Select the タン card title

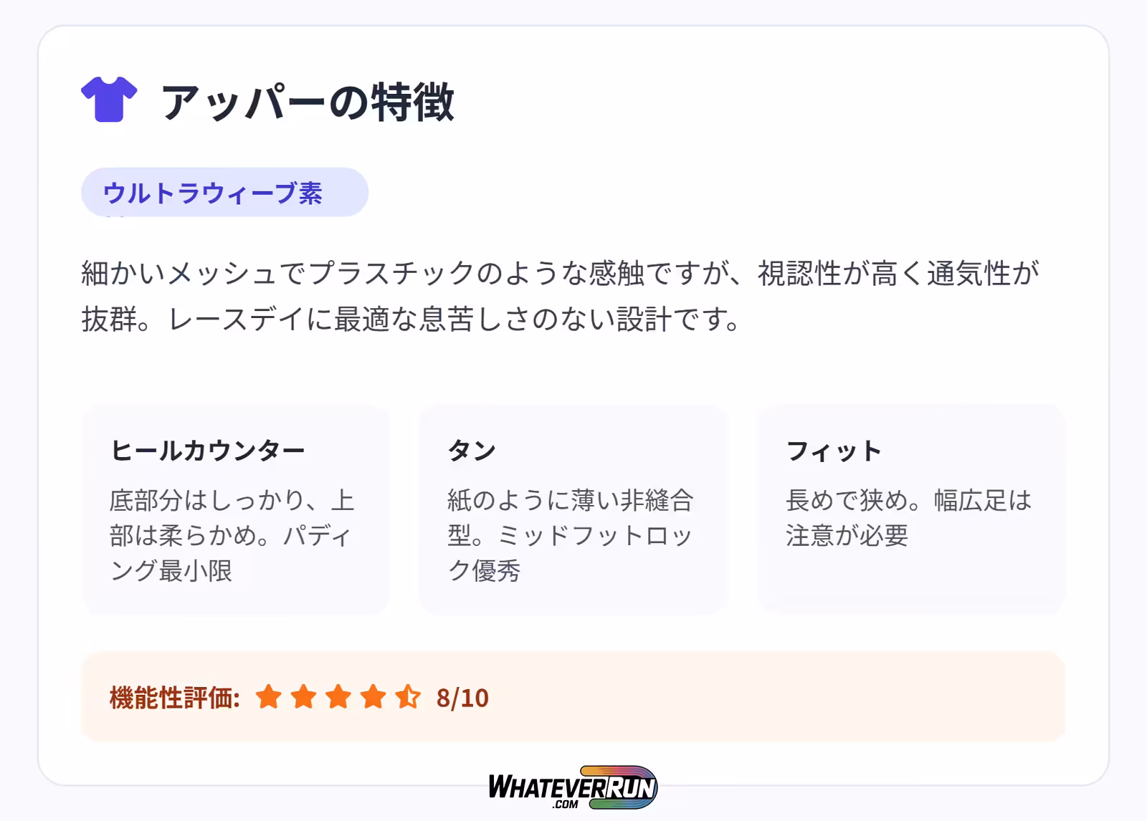472,451
